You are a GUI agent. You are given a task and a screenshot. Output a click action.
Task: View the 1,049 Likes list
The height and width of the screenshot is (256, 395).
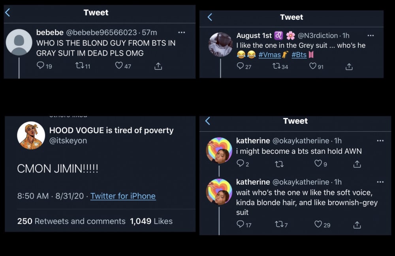point(151,221)
